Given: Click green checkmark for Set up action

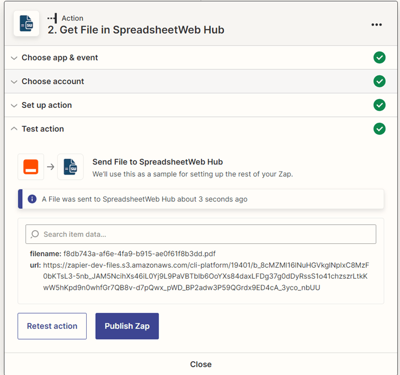Looking at the screenshot, I should point(379,105).
